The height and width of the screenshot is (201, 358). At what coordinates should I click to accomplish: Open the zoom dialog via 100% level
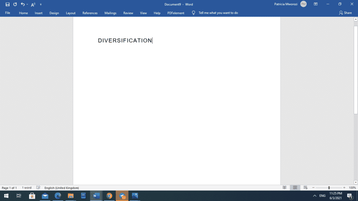coord(352,188)
